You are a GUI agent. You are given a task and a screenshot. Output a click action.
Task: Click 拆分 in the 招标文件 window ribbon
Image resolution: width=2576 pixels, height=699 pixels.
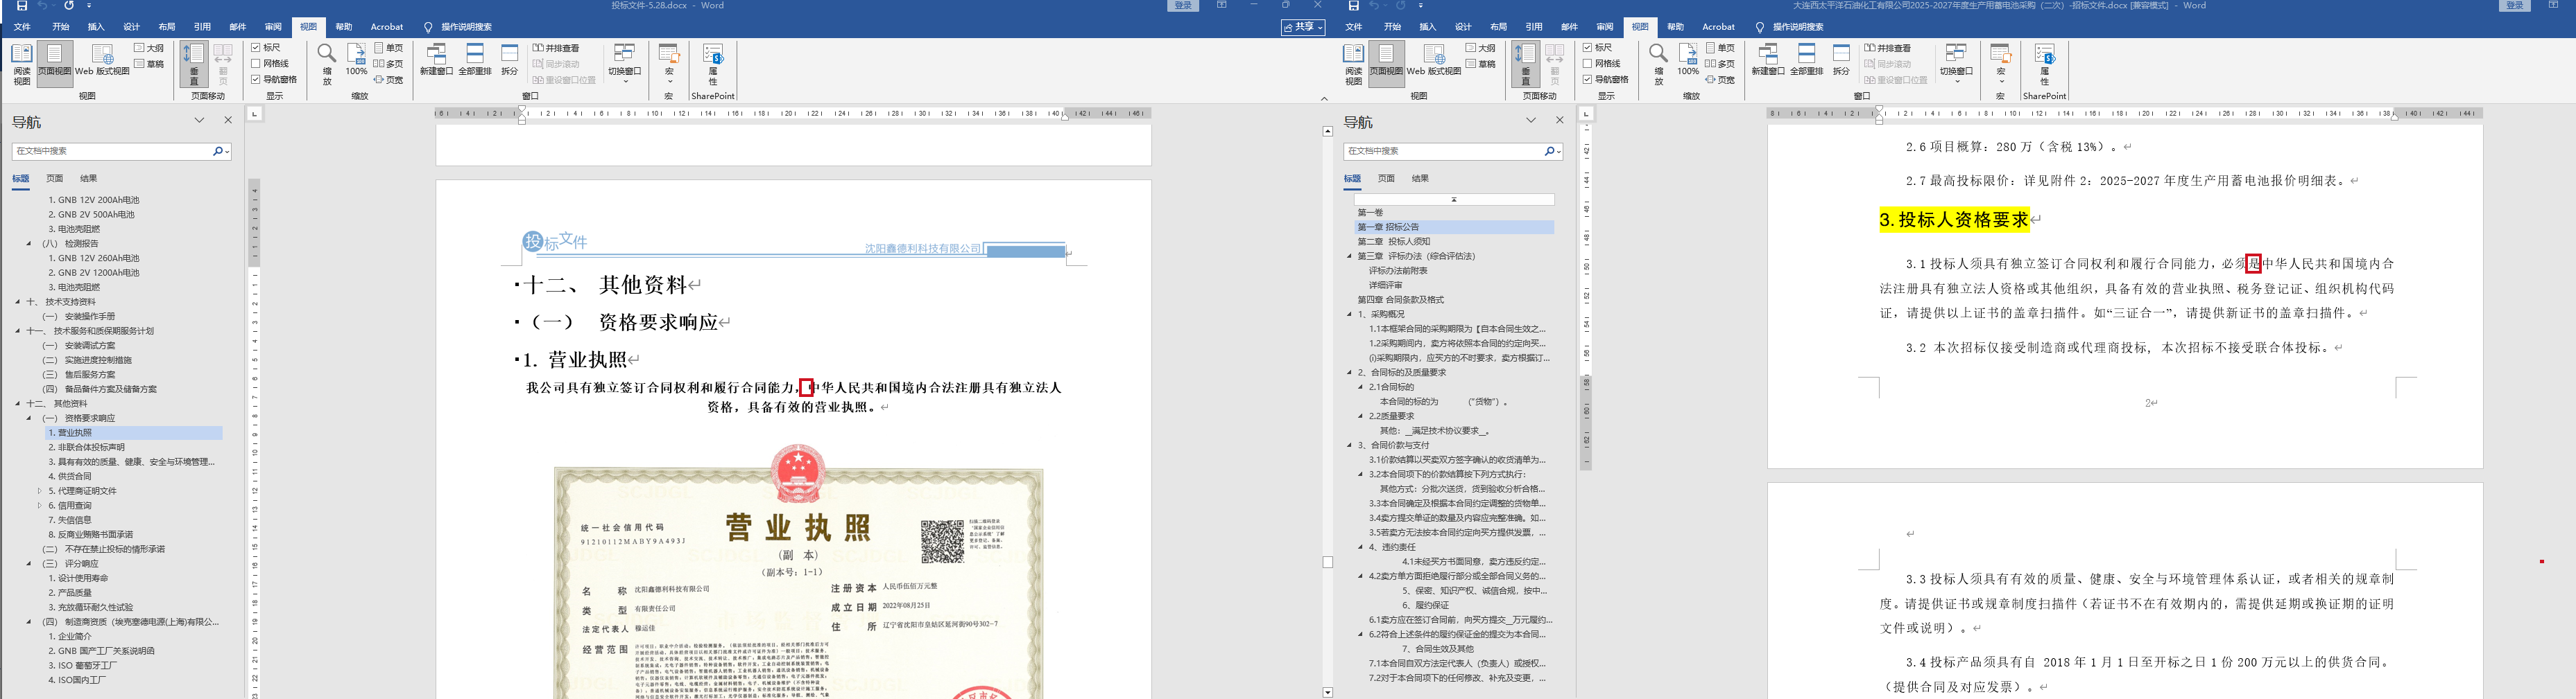pos(1841,61)
